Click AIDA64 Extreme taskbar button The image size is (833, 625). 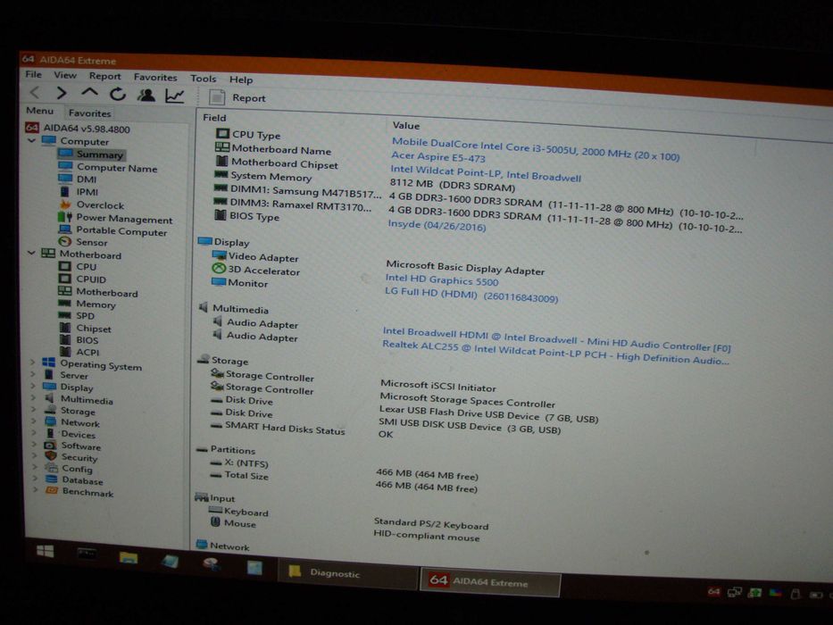click(x=490, y=581)
